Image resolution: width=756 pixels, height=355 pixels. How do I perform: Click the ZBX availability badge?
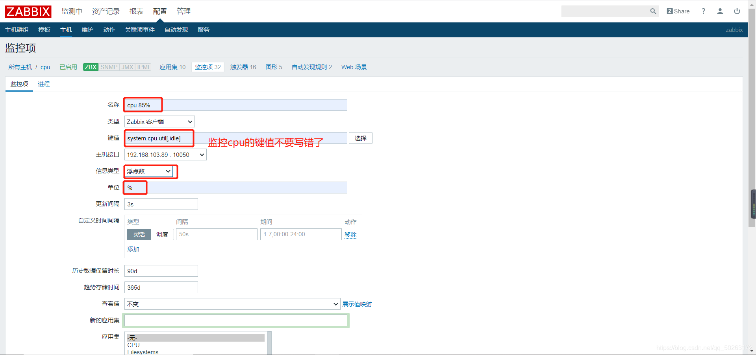coord(91,67)
